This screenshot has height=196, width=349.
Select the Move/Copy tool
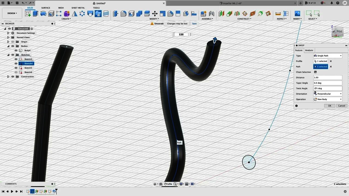pos(155,13)
